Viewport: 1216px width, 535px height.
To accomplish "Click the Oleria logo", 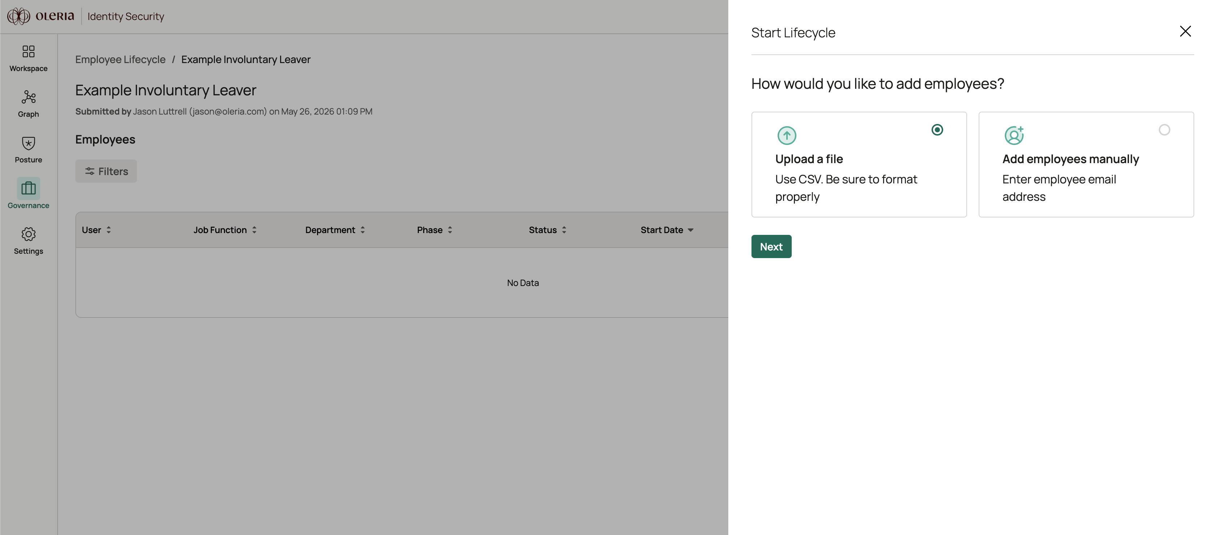I will [41, 16].
